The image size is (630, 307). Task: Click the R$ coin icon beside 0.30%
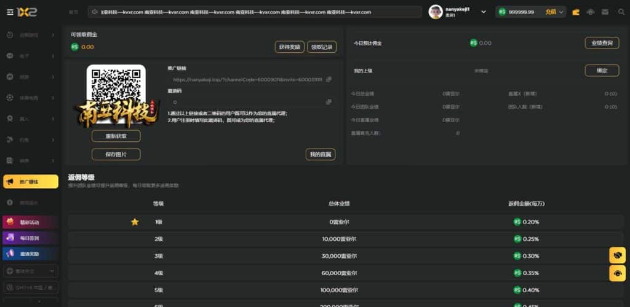click(517, 255)
